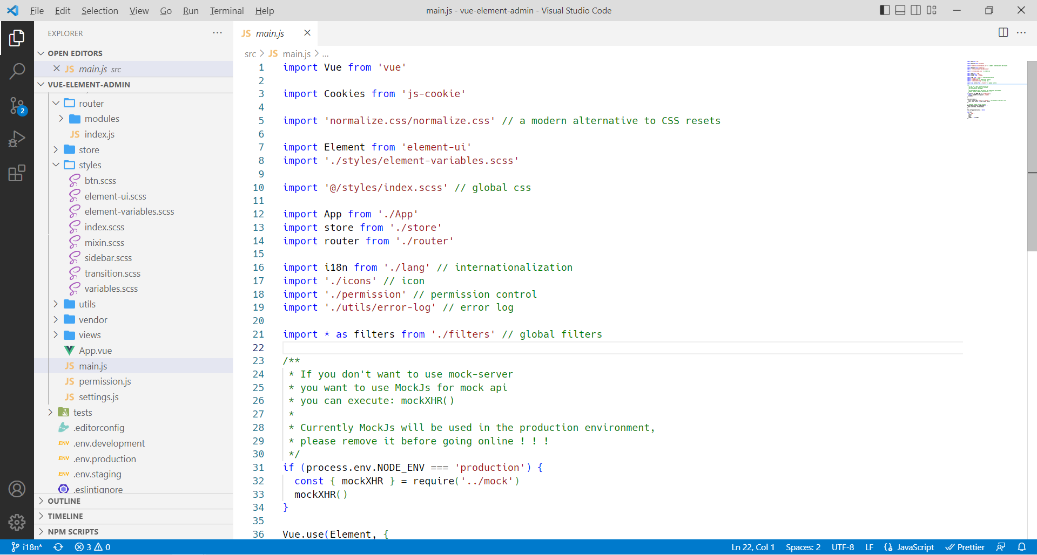
Task: Click the editor vertical scrollbar thumb
Action: 1032,156
